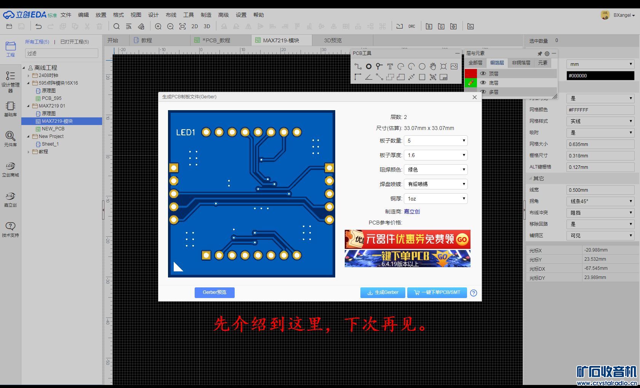Select the Connect pad to pad tool
The height and width of the screenshot is (388, 640).
[x=379, y=77]
